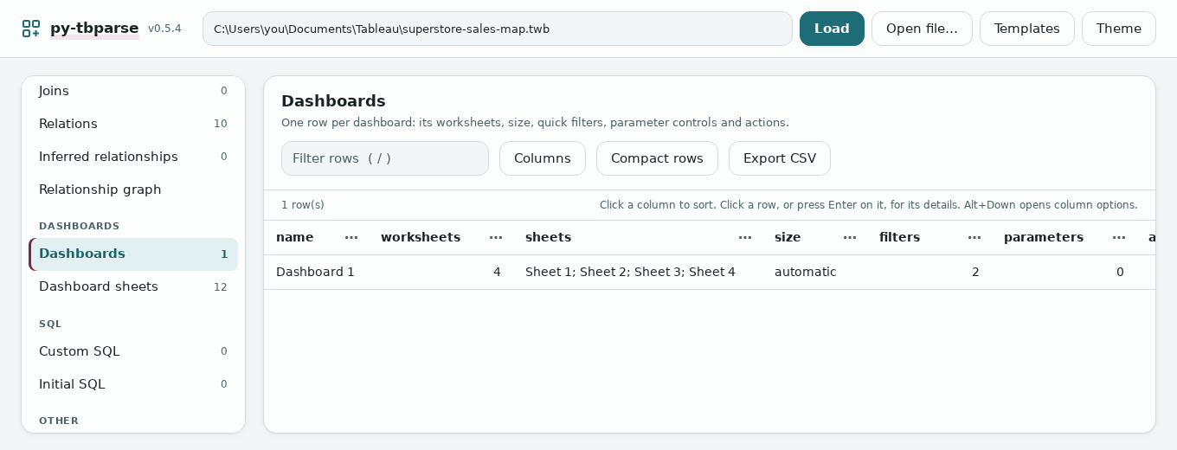1177x450 pixels.
Task: Select Joins in the sidebar
Action: tap(133, 91)
